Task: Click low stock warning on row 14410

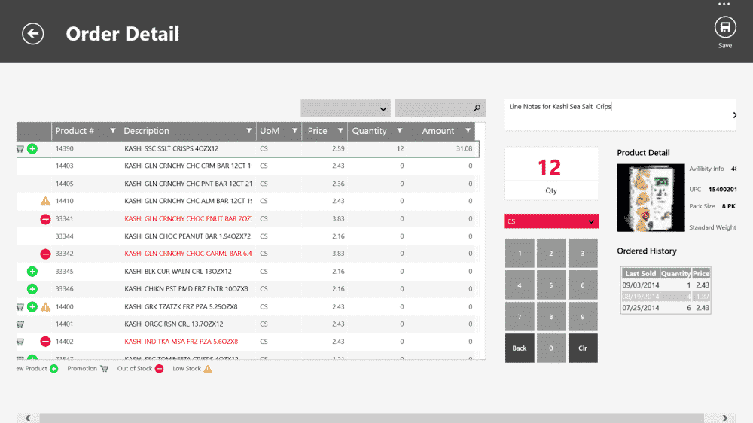Action: (x=45, y=201)
